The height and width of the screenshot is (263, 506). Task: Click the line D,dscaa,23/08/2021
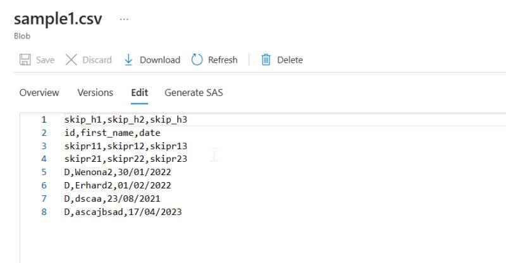(x=113, y=199)
